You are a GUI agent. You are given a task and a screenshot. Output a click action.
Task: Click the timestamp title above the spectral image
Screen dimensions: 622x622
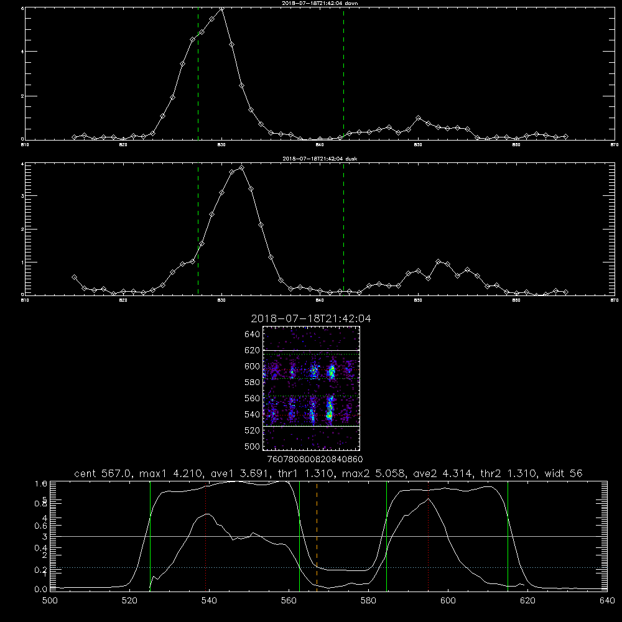click(311, 318)
